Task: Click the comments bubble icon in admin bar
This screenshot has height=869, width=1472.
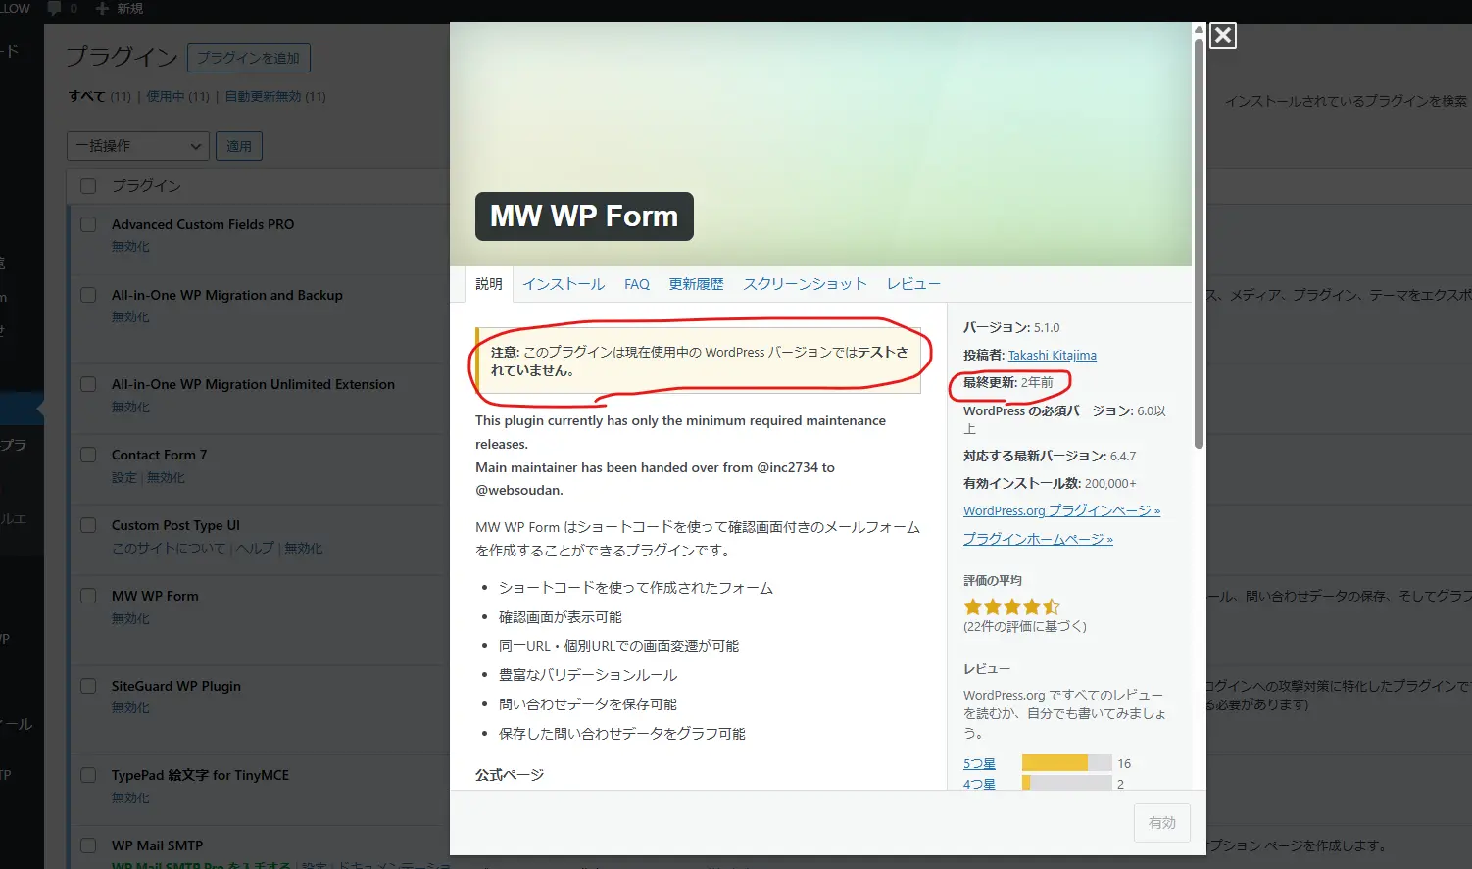Action: [55, 9]
